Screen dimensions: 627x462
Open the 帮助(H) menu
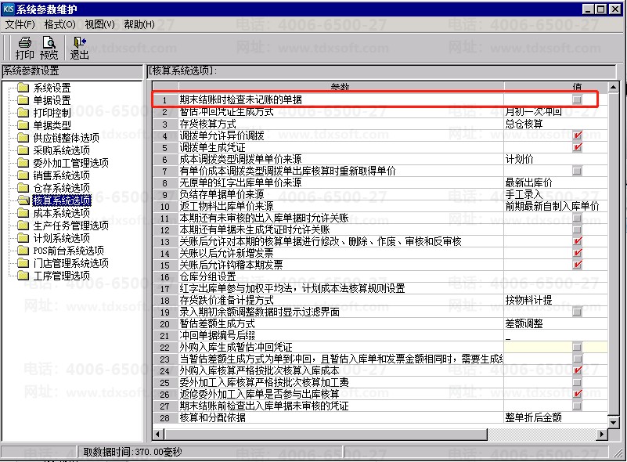(139, 24)
